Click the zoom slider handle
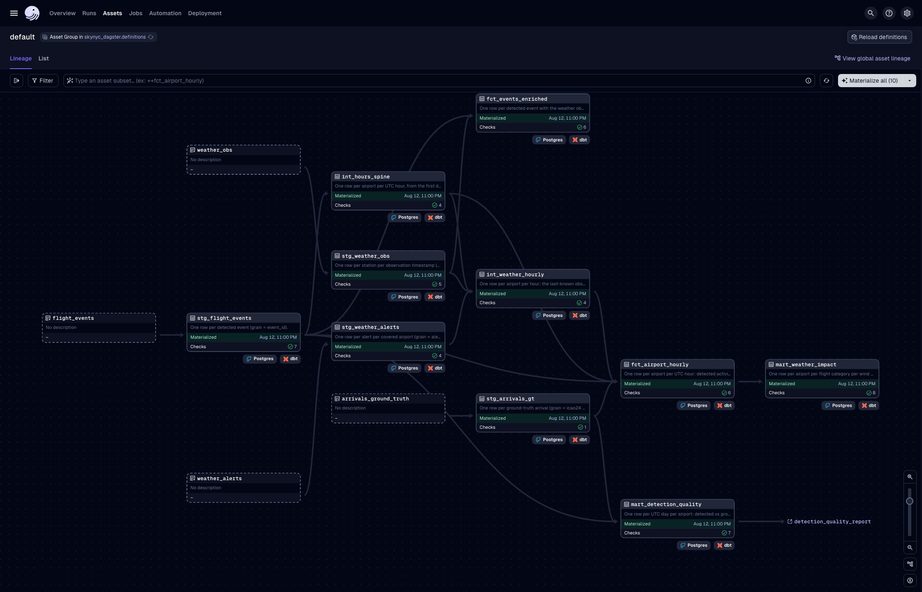Screen dimensions: 922x592 click(x=910, y=501)
